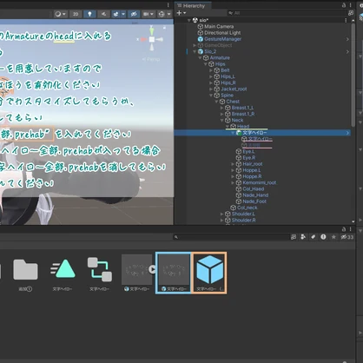363x363 pixels.
Task: Open the Scene view kebab menu
Action: click(168, 5)
